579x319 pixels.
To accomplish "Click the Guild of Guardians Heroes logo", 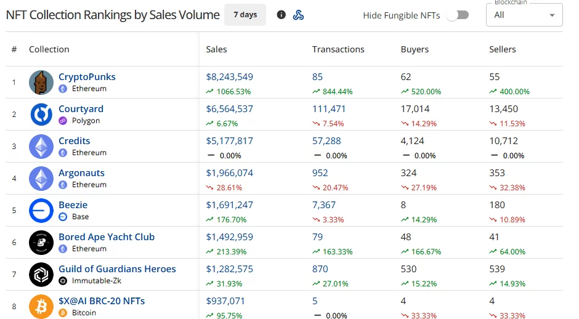I will tap(41, 275).
